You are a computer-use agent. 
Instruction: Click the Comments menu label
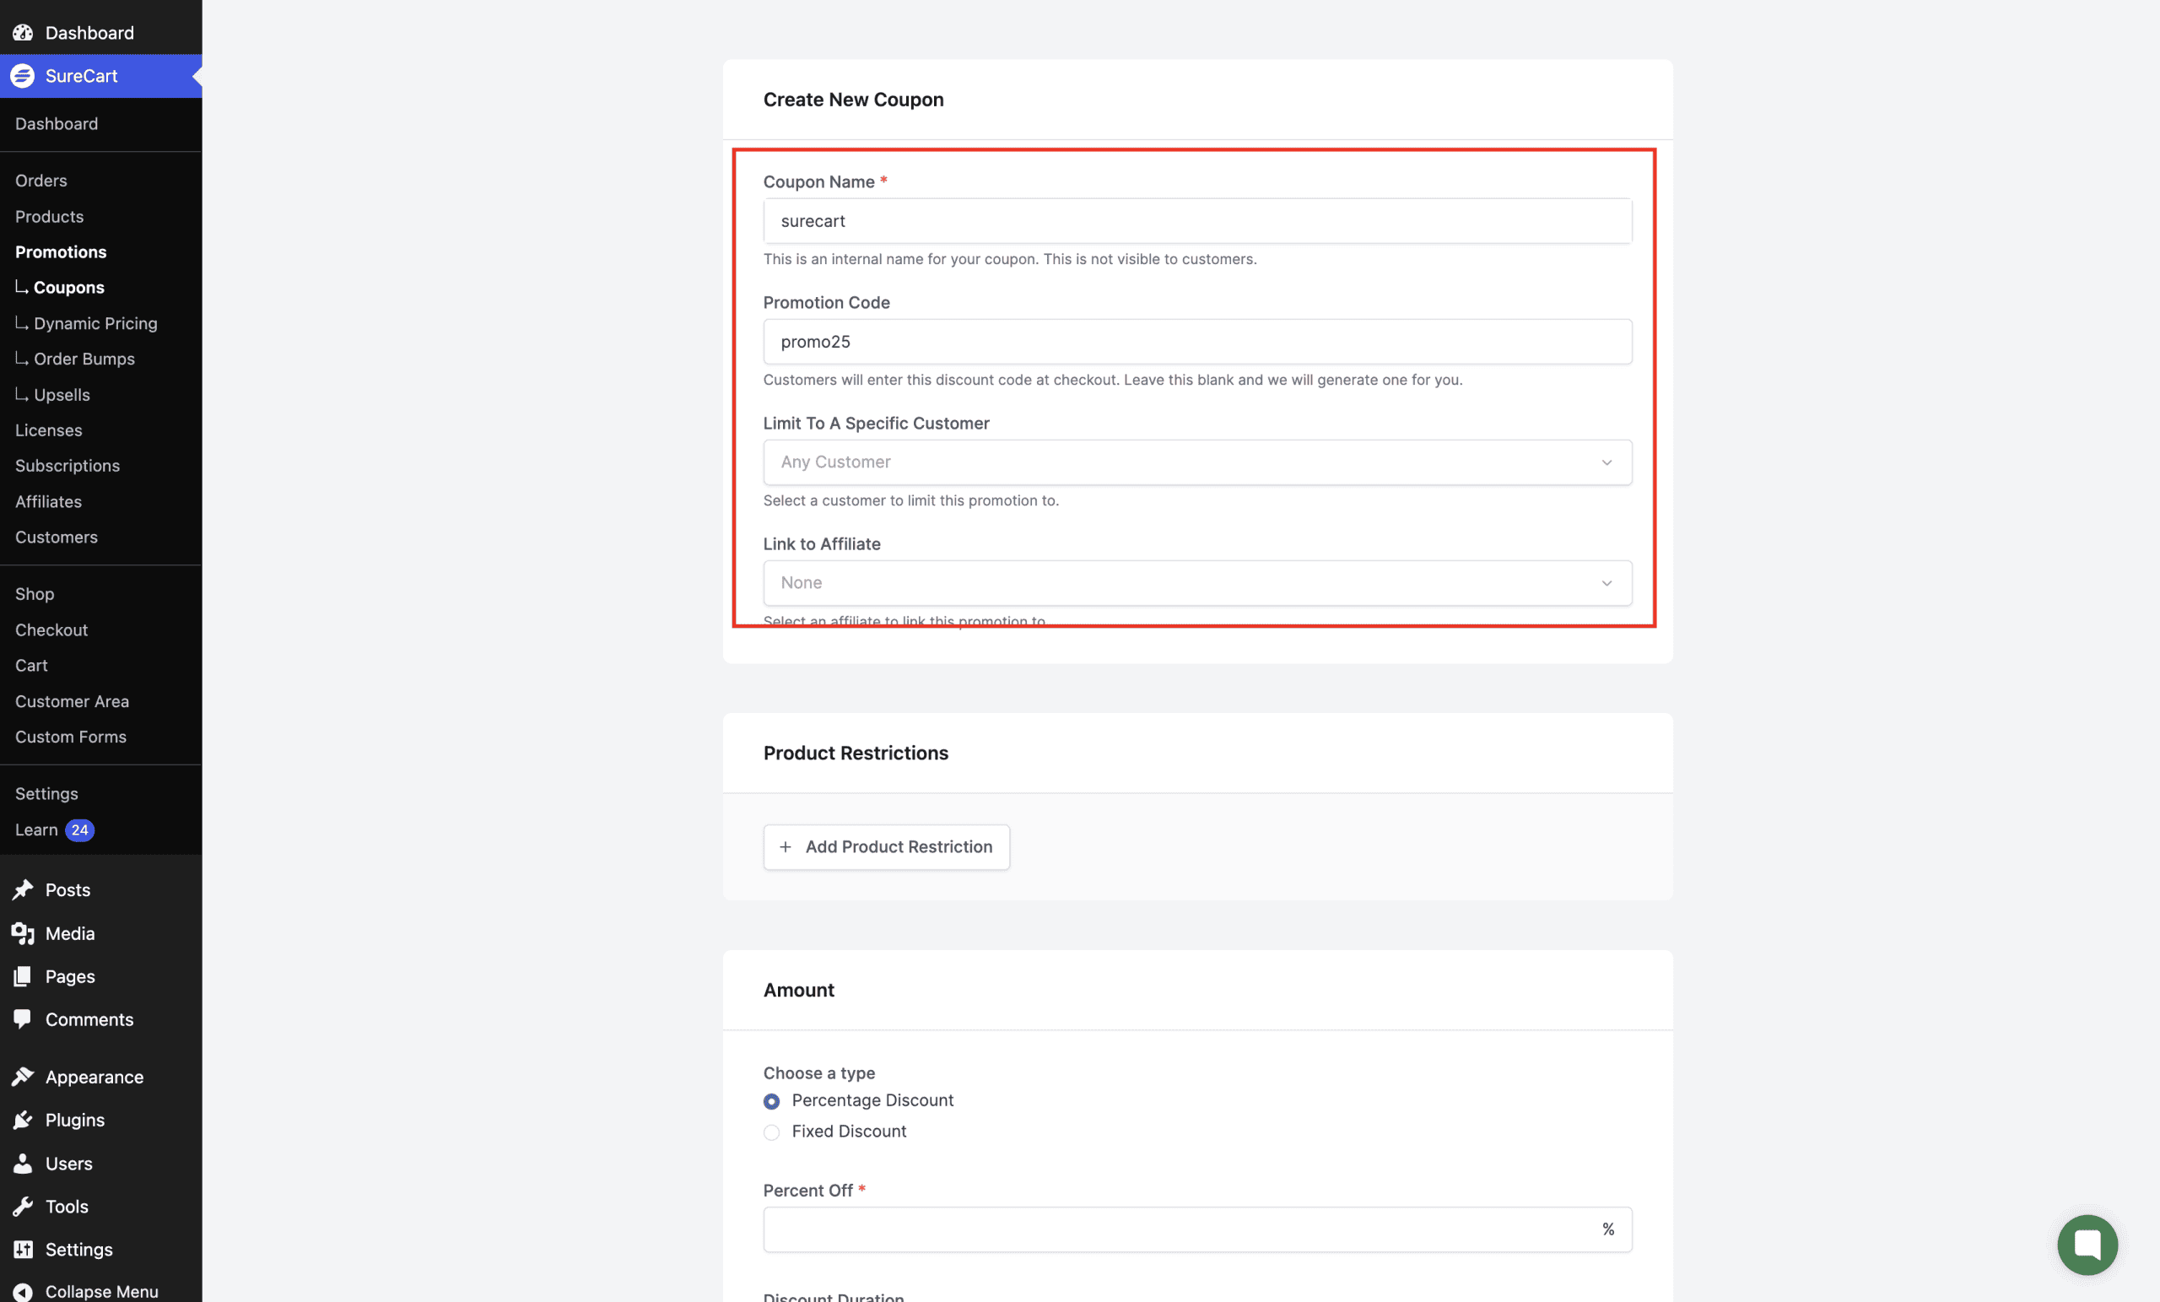pyautogui.click(x=89, y=1018)
